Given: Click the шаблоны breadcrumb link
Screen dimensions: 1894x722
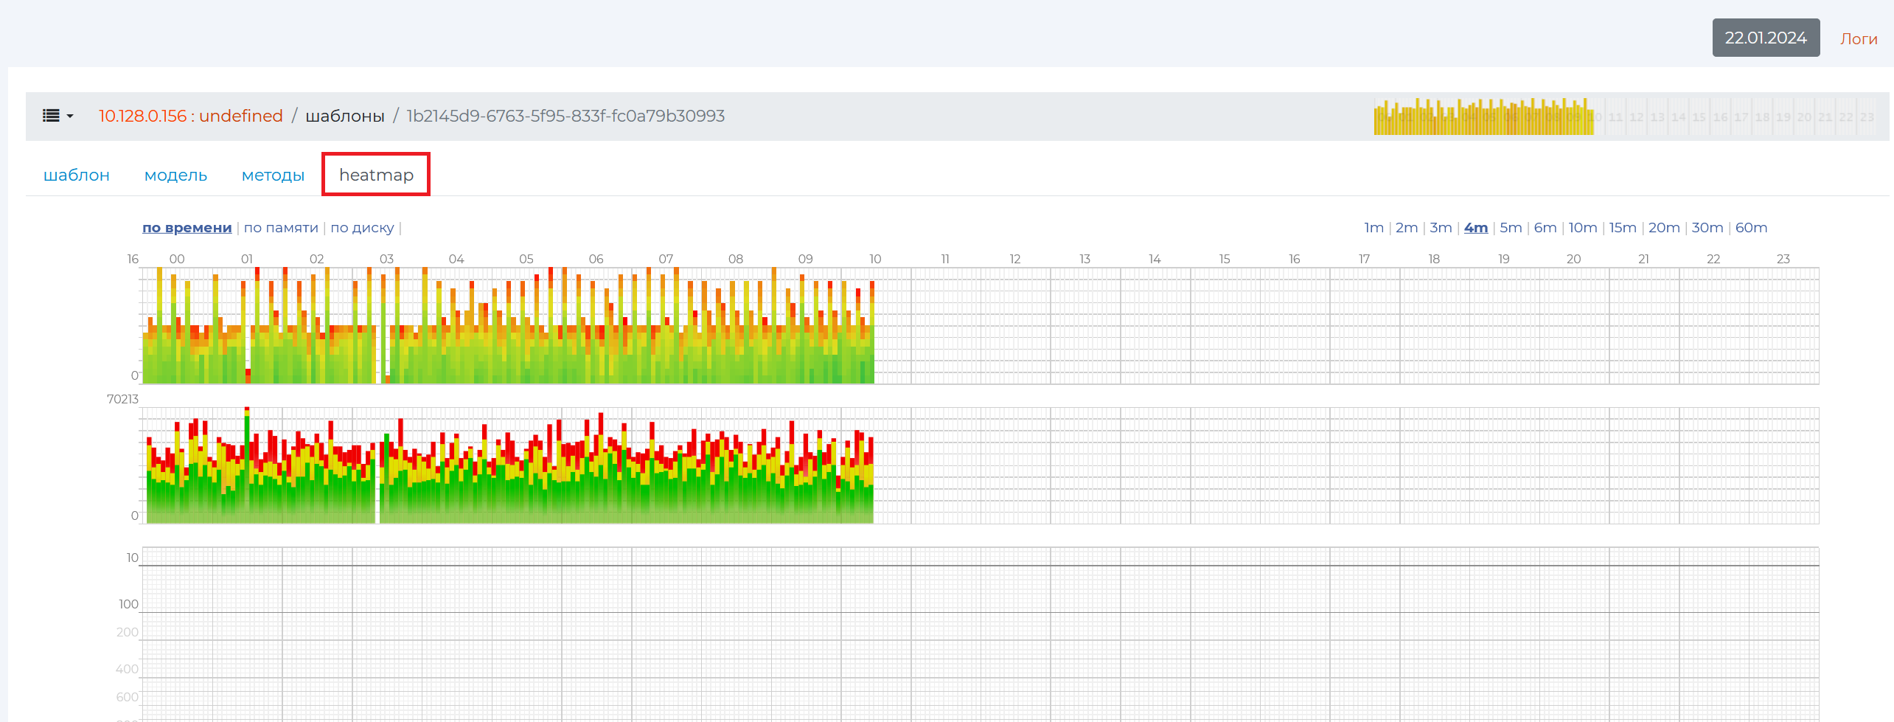Looking at the screenshot, I should pos(344,116).
